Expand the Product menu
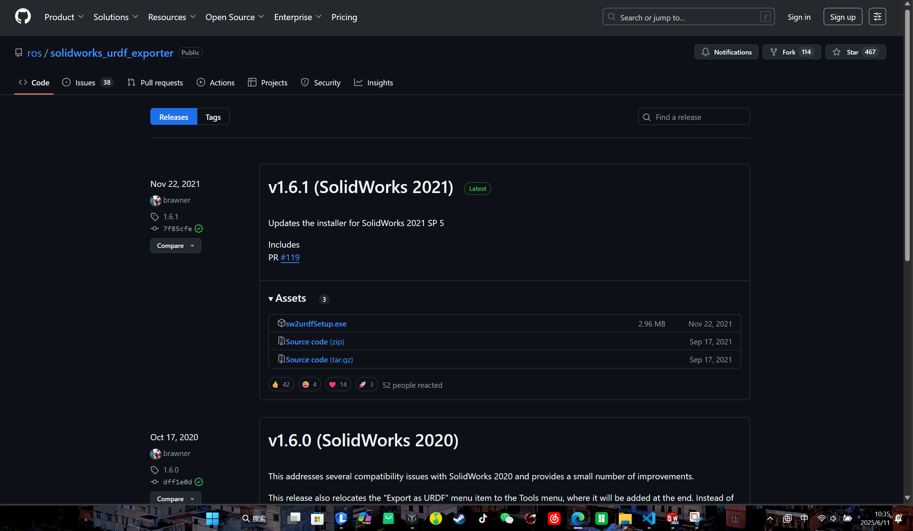 click(64, 17)
